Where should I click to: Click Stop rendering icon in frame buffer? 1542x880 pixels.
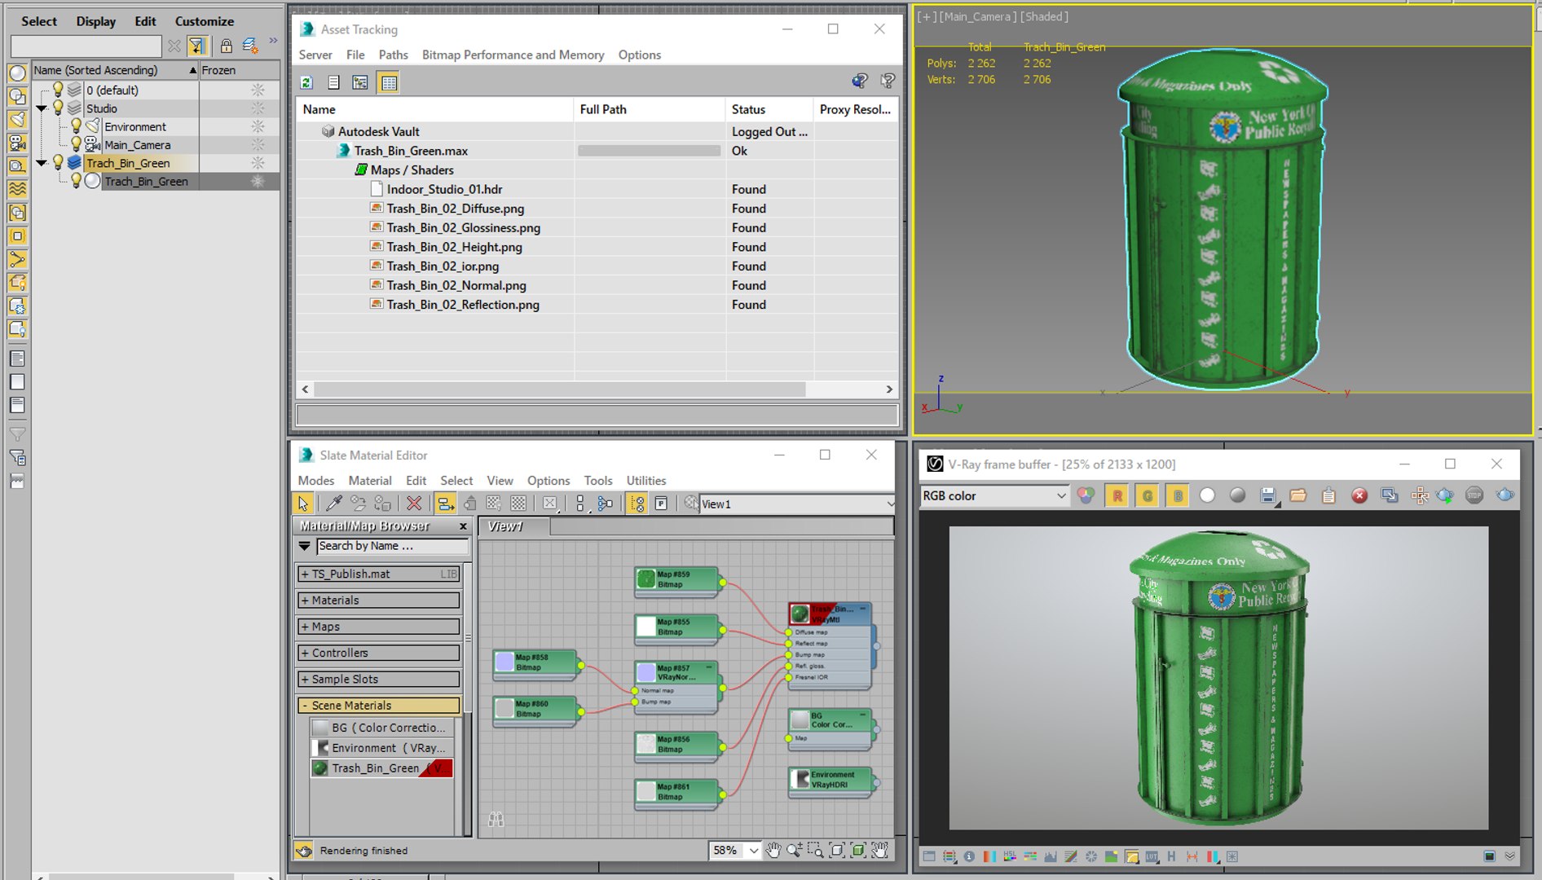pos(1474,495)
